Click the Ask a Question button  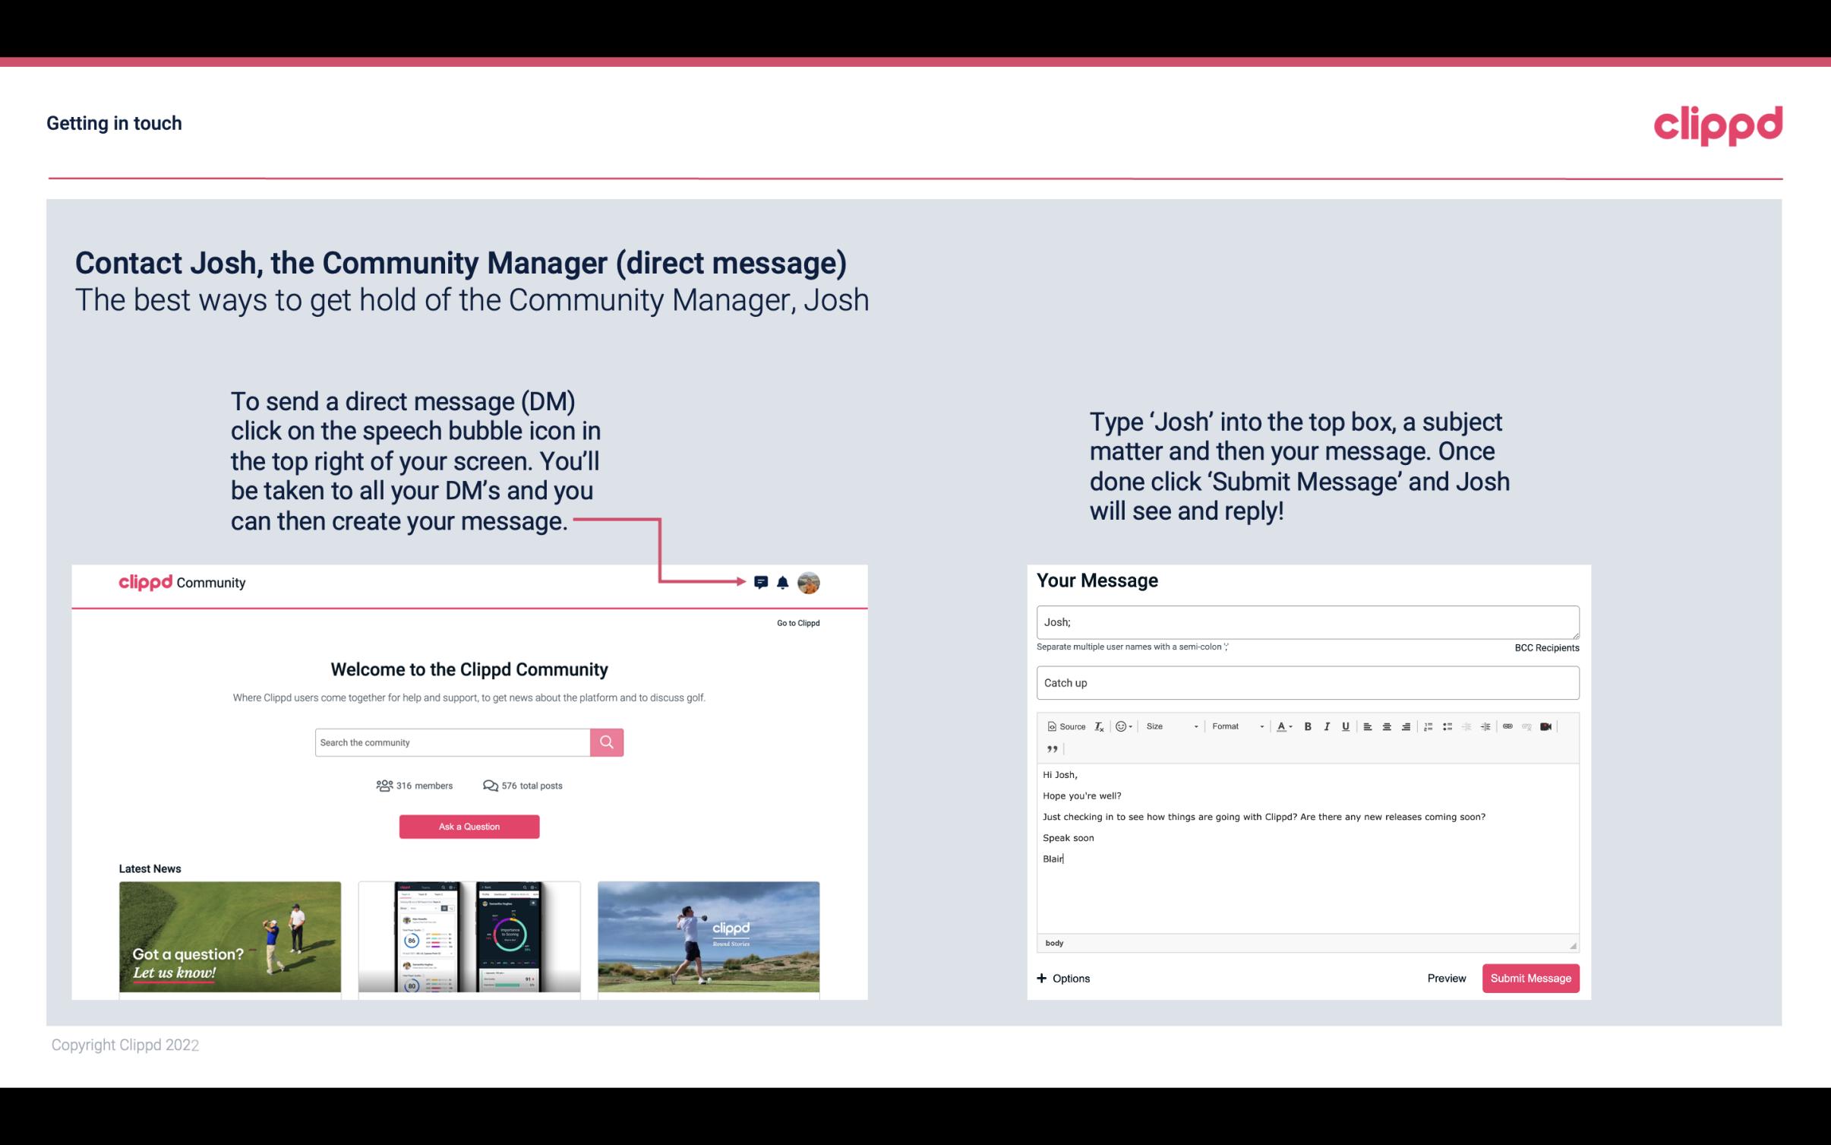469,826
